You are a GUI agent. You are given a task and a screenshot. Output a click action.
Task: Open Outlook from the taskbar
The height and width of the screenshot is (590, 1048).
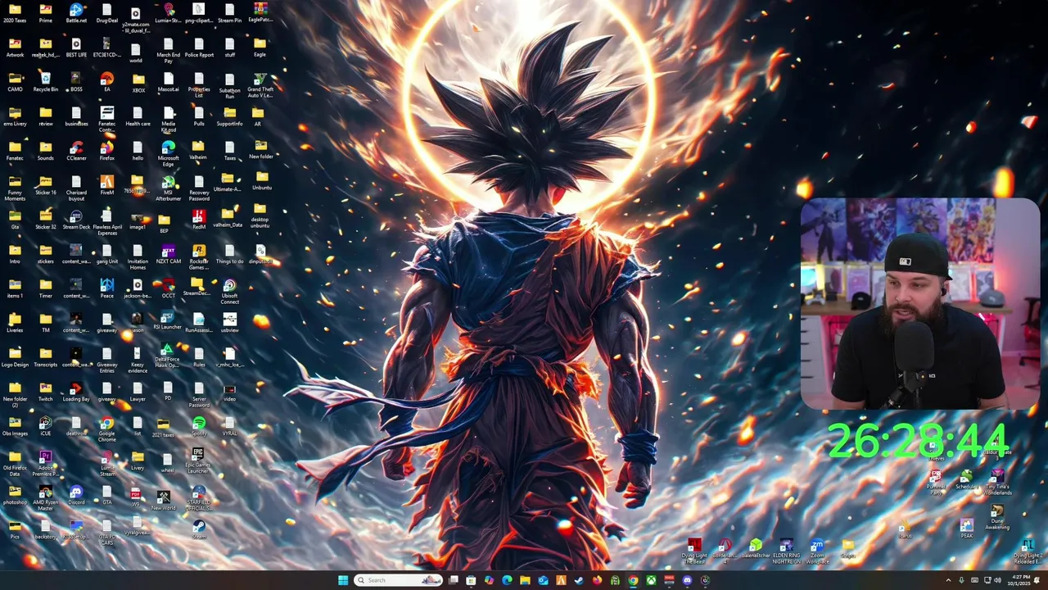tap(543, 580)
